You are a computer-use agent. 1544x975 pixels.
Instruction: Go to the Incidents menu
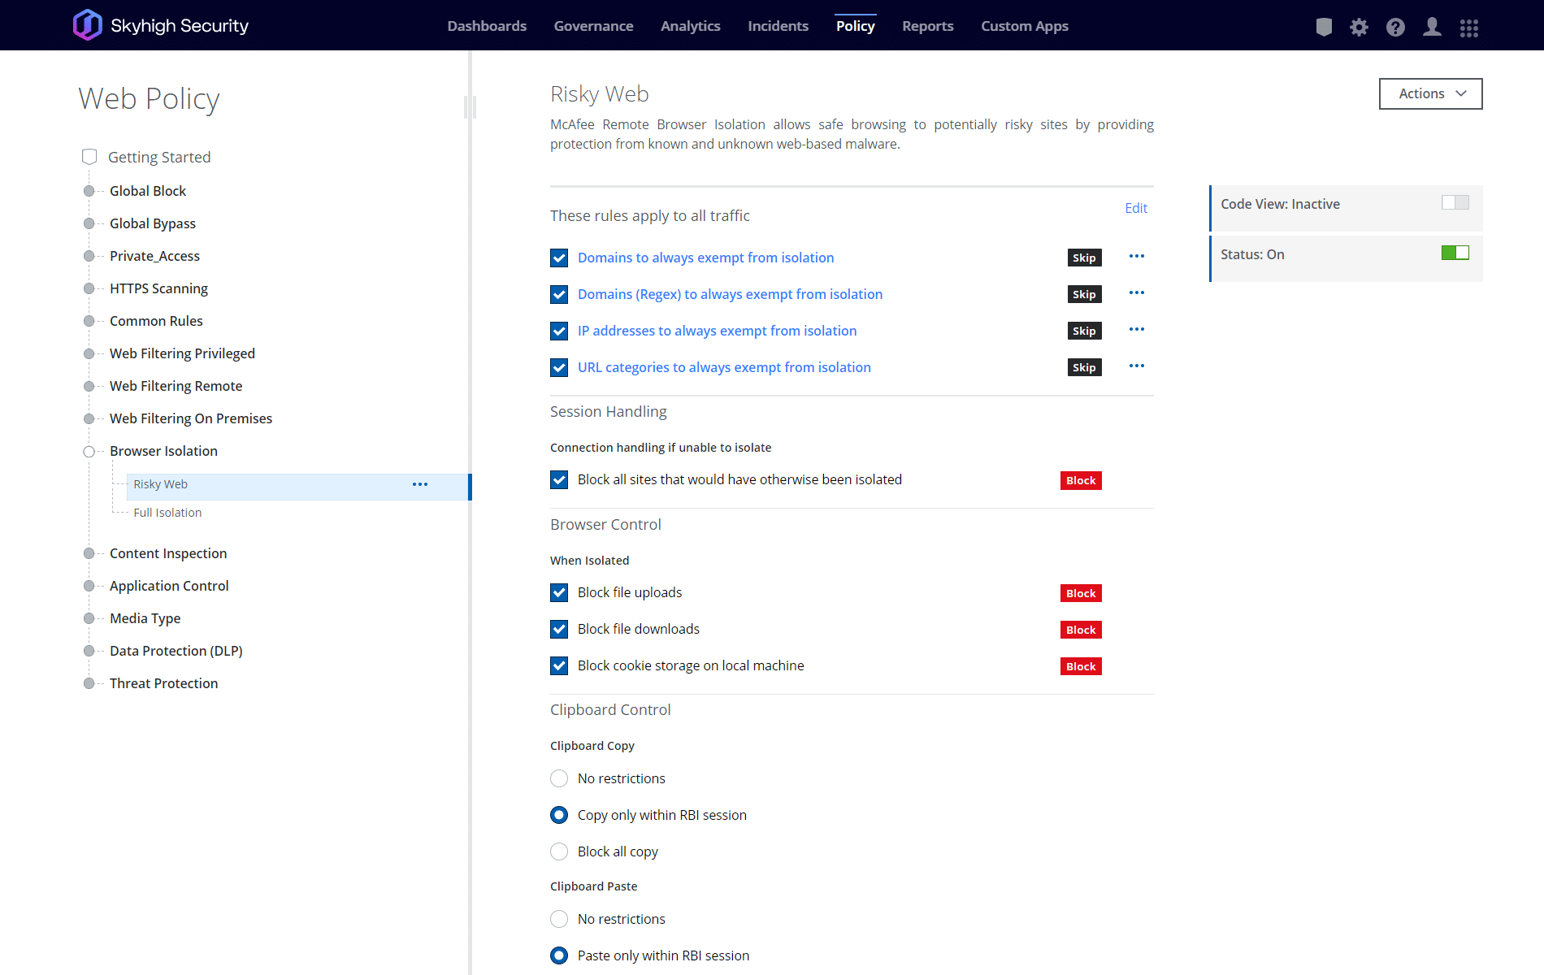tap(778, 26)
